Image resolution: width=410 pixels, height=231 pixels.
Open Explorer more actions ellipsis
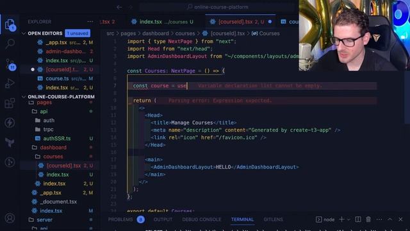click(90, 22)
